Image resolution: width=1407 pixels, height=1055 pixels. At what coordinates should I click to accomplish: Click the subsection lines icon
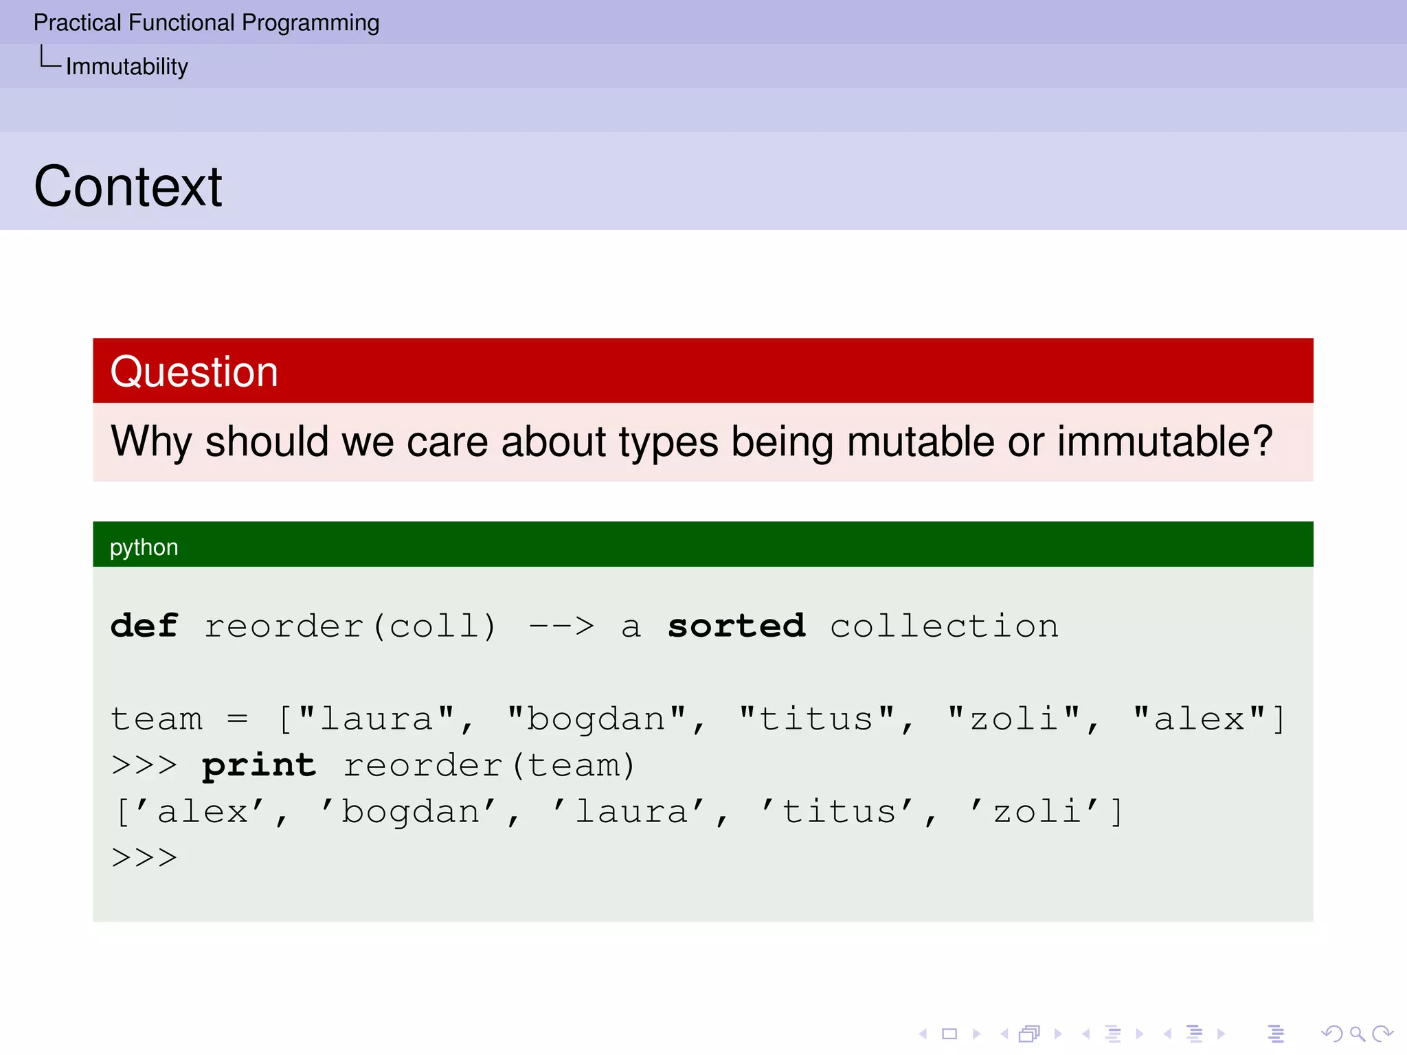point(1113,1033)
